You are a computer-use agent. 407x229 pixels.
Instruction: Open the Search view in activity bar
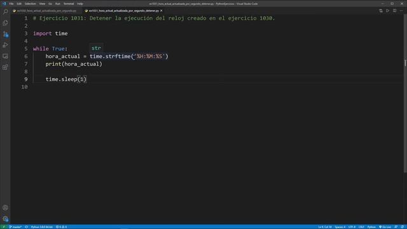click(5, 12)
